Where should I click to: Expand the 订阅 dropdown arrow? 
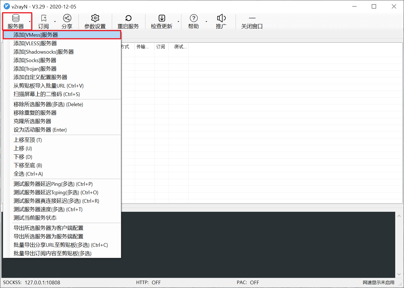[55, 21]
